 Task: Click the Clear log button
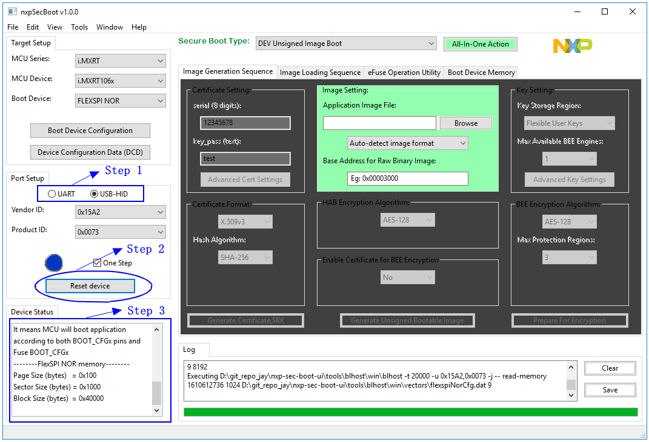[x=610, y=368]
